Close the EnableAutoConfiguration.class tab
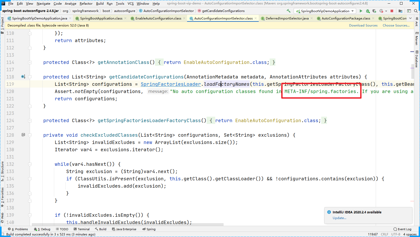 pyautogui.click(x=184, y=18)
